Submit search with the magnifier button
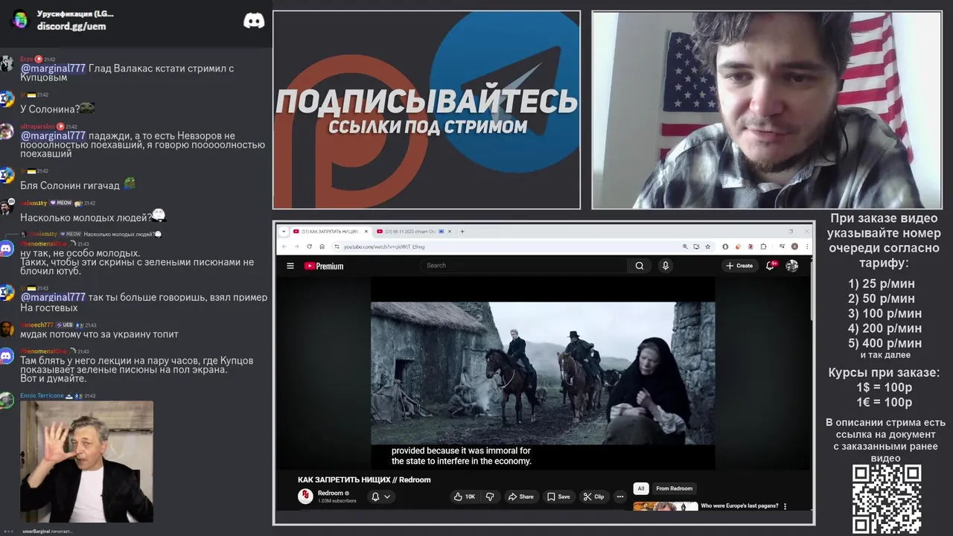953x536 pixels. click(639, 266)
